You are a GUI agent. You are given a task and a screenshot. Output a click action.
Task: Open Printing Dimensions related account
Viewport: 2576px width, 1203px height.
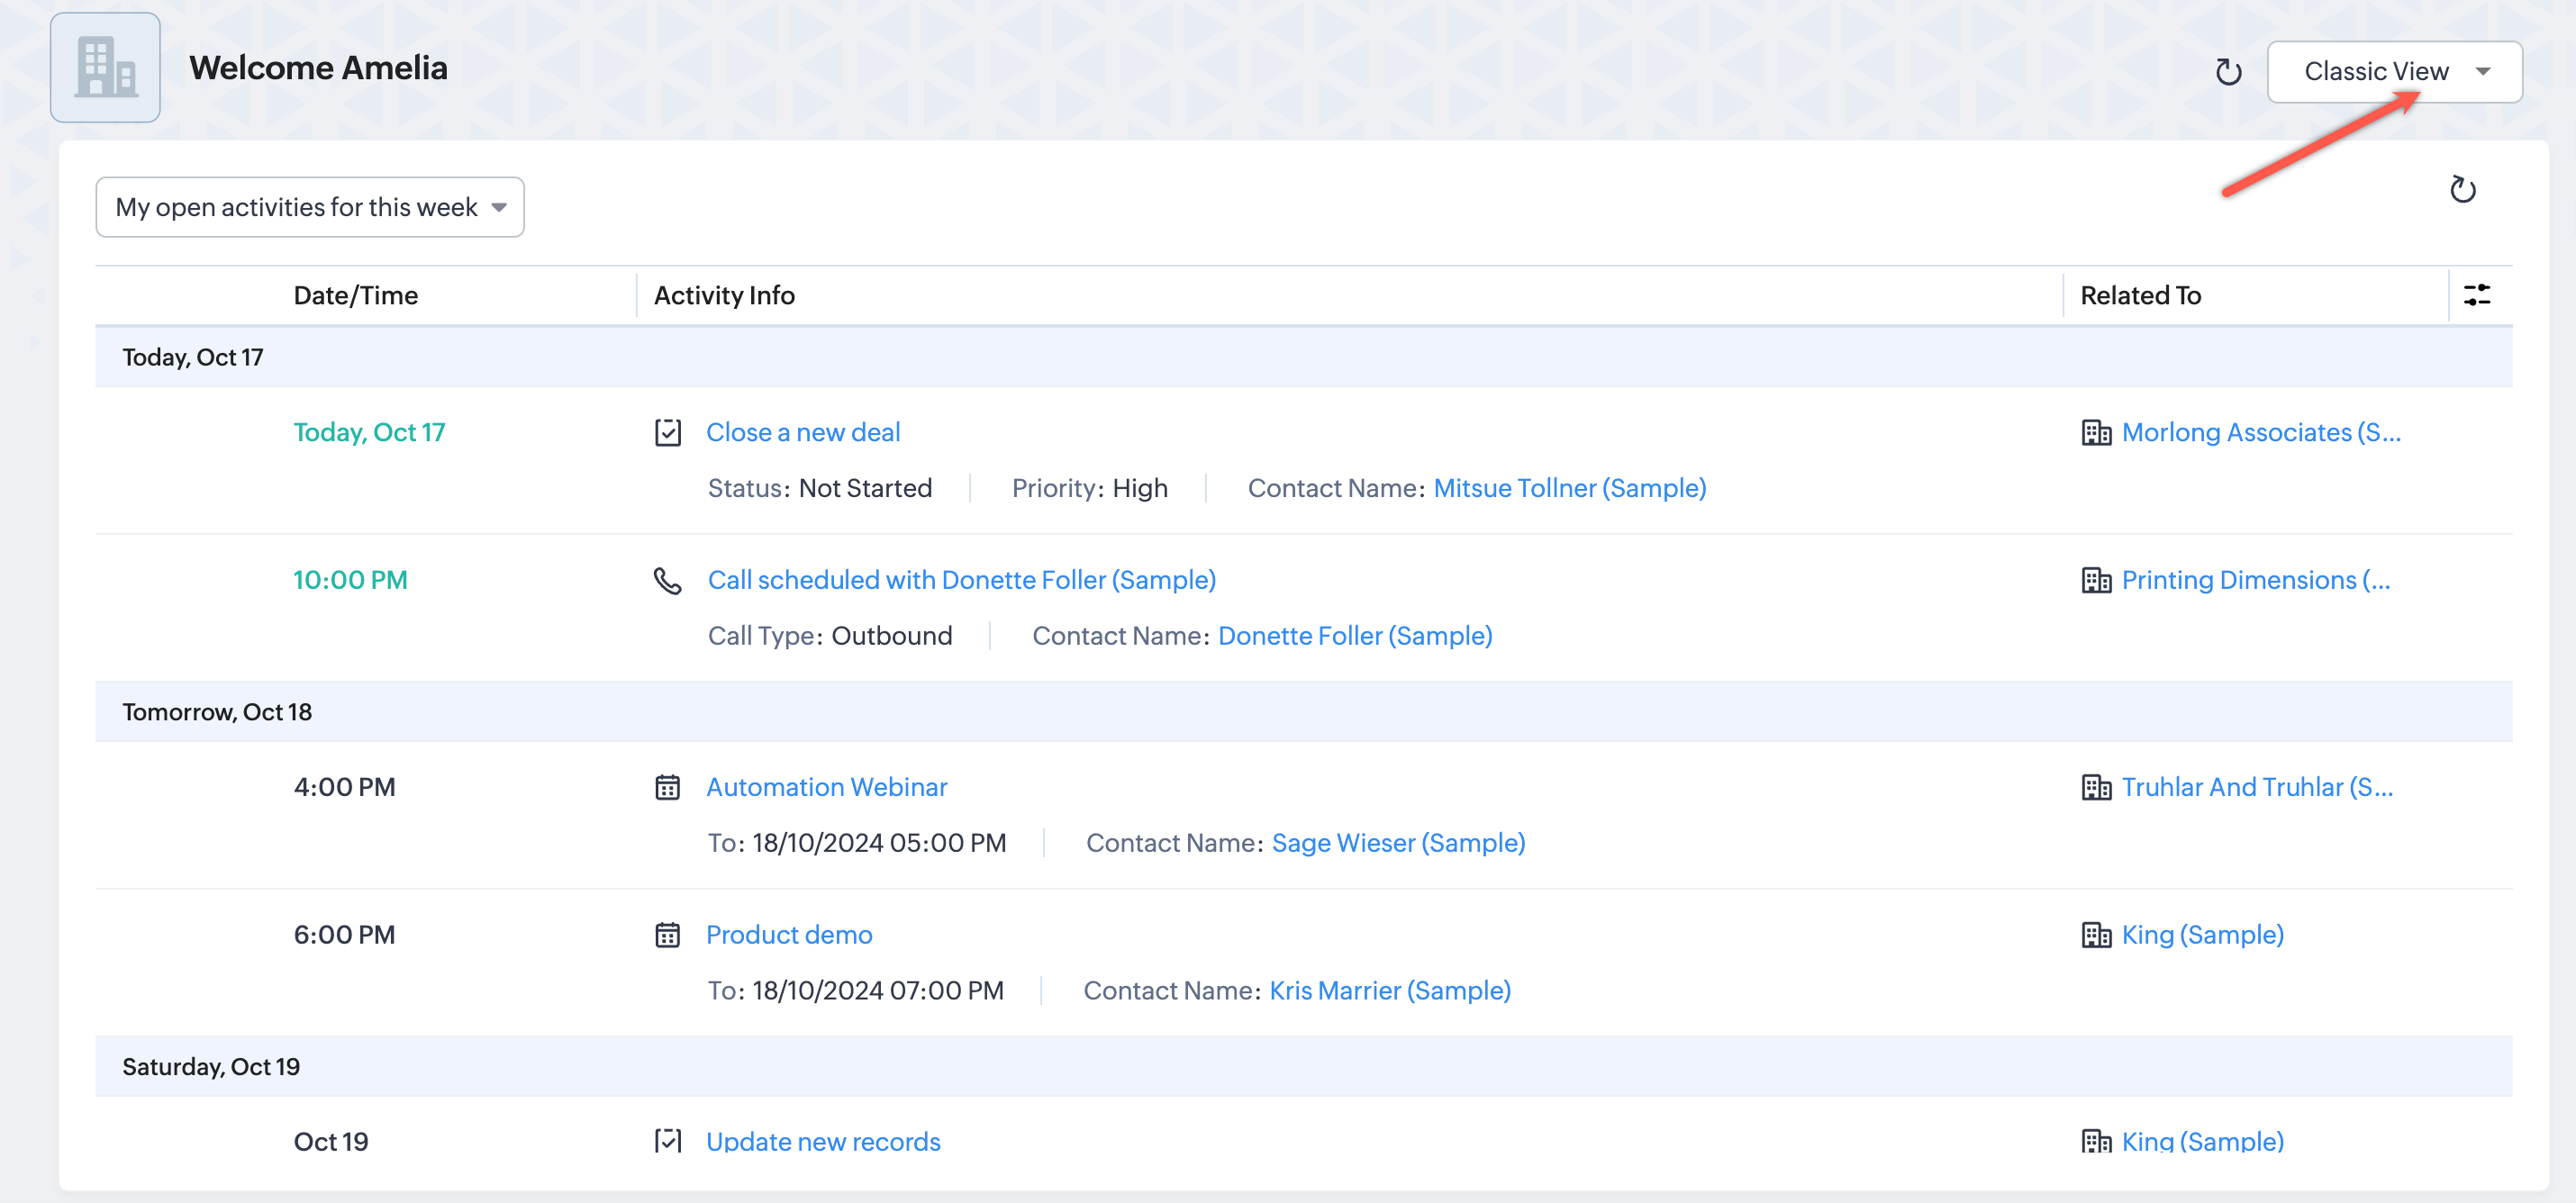coord(2255,580)
